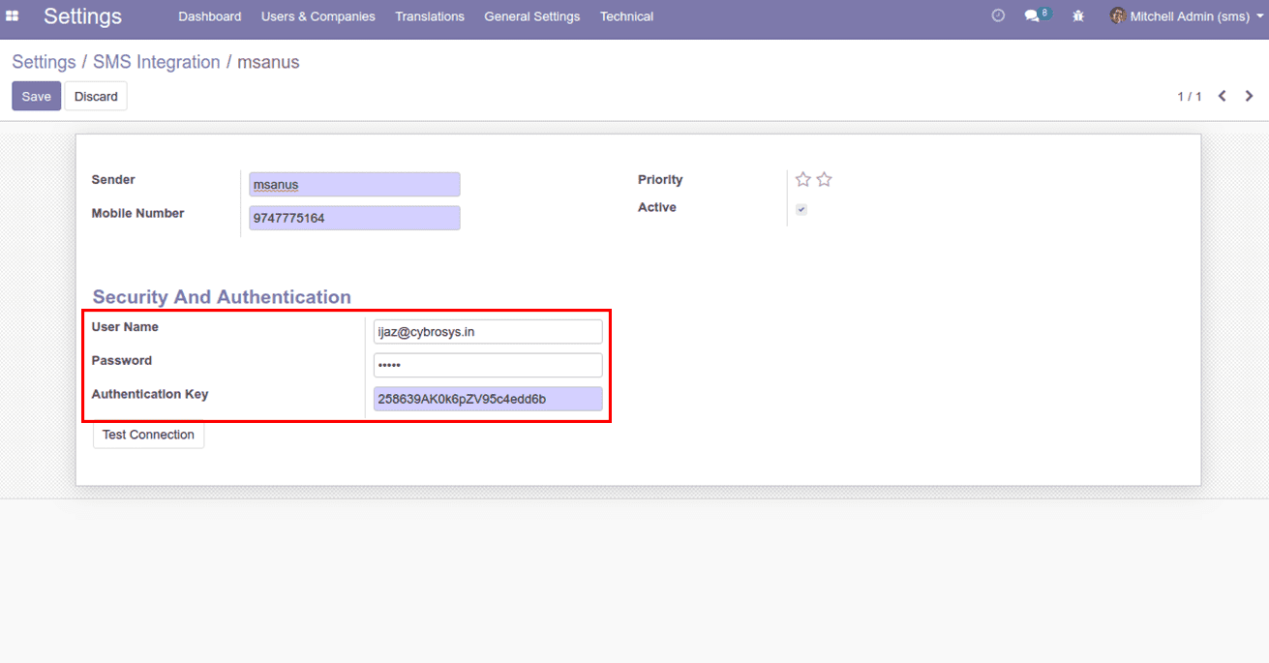The image size is (1269, 663).
Task: Click the Authentication Key label
Action: click(150, 394)
